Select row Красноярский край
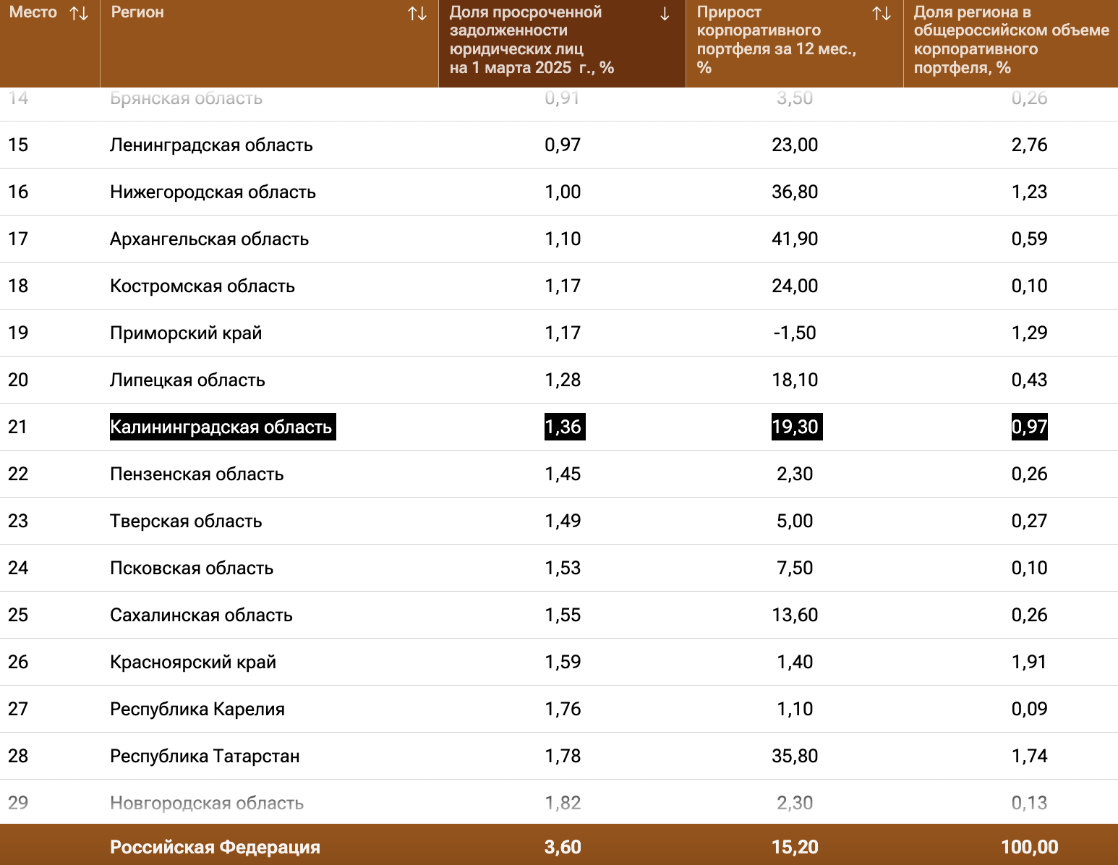This screenshot has height=865, width=1118. 559,662
